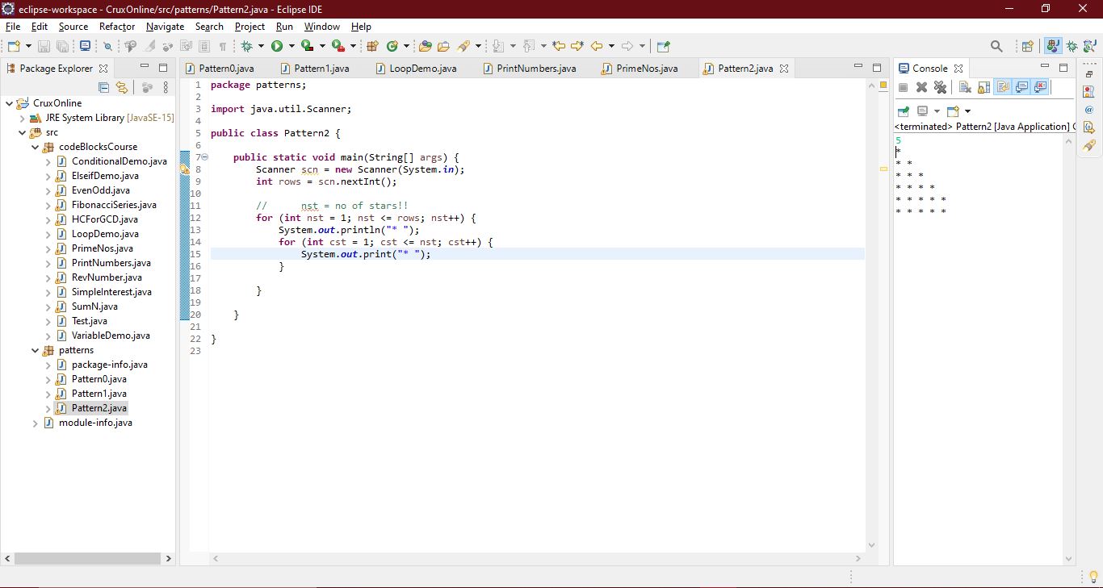Open the Refactor menu
Image resolution: width=1103 pixels, height=588 pixels.
(x=117, y=27)
